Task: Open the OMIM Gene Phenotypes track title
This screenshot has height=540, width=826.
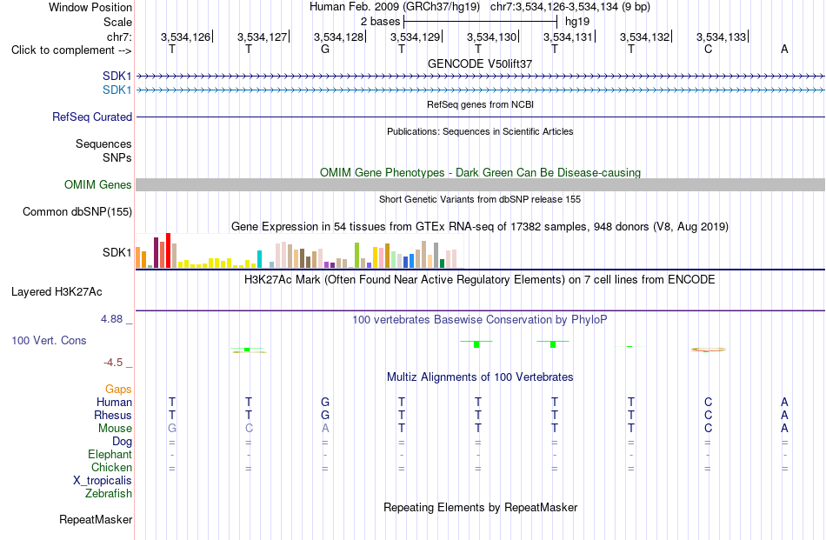Action: [480, 173]
